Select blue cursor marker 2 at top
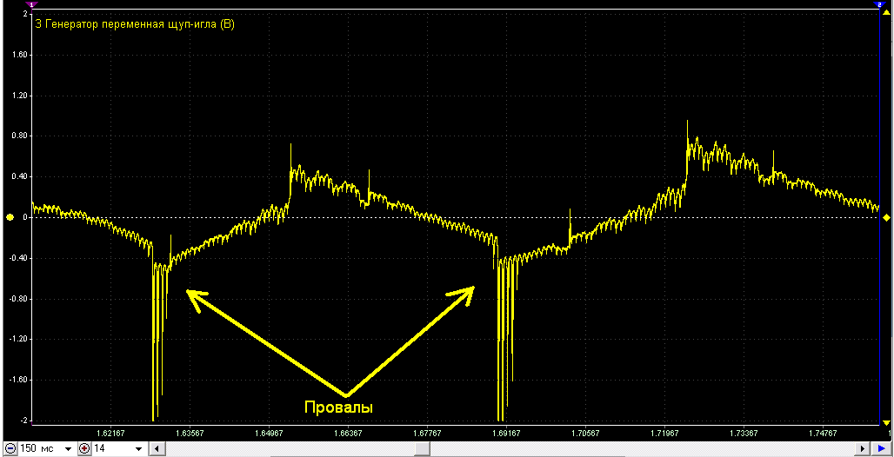The height and width of the screenshot is (457, 894). click(879, 4)
